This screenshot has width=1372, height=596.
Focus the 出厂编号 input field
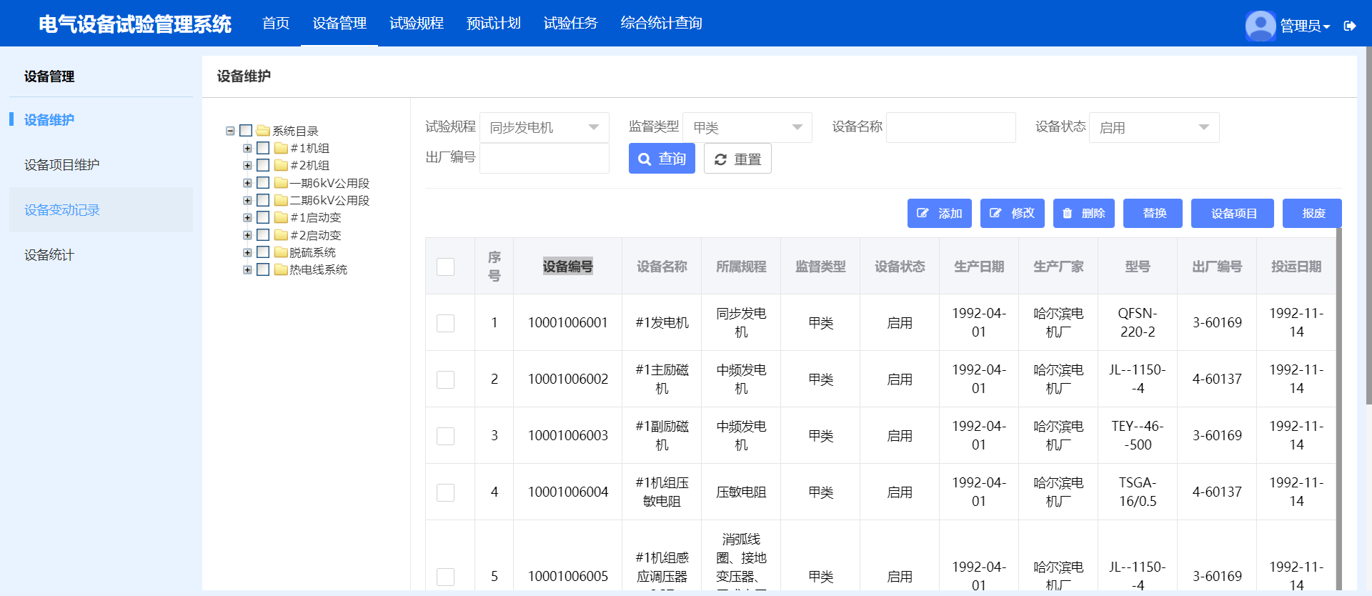[545, 158]
